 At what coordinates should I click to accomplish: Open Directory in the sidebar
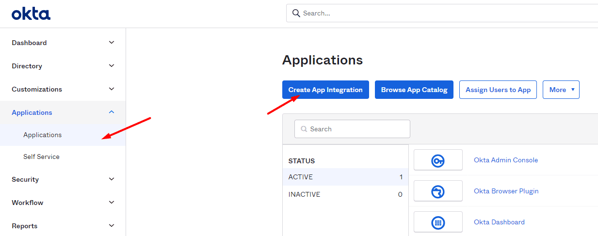point(27,66)
